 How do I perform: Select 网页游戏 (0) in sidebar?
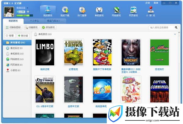(17, 65)
